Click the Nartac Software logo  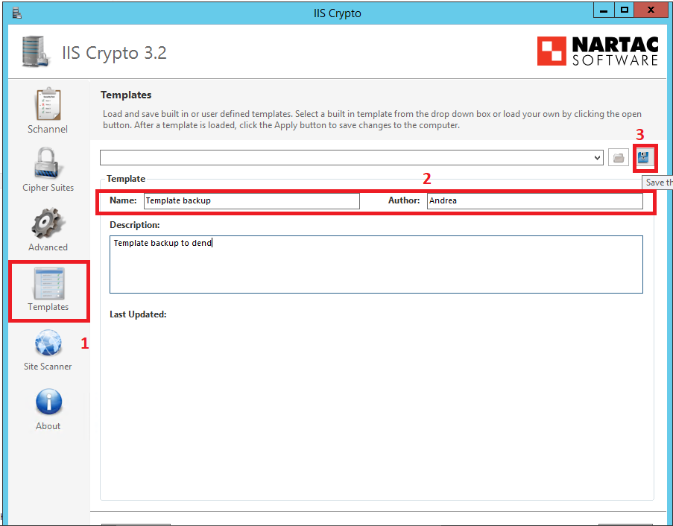[598, 51]
